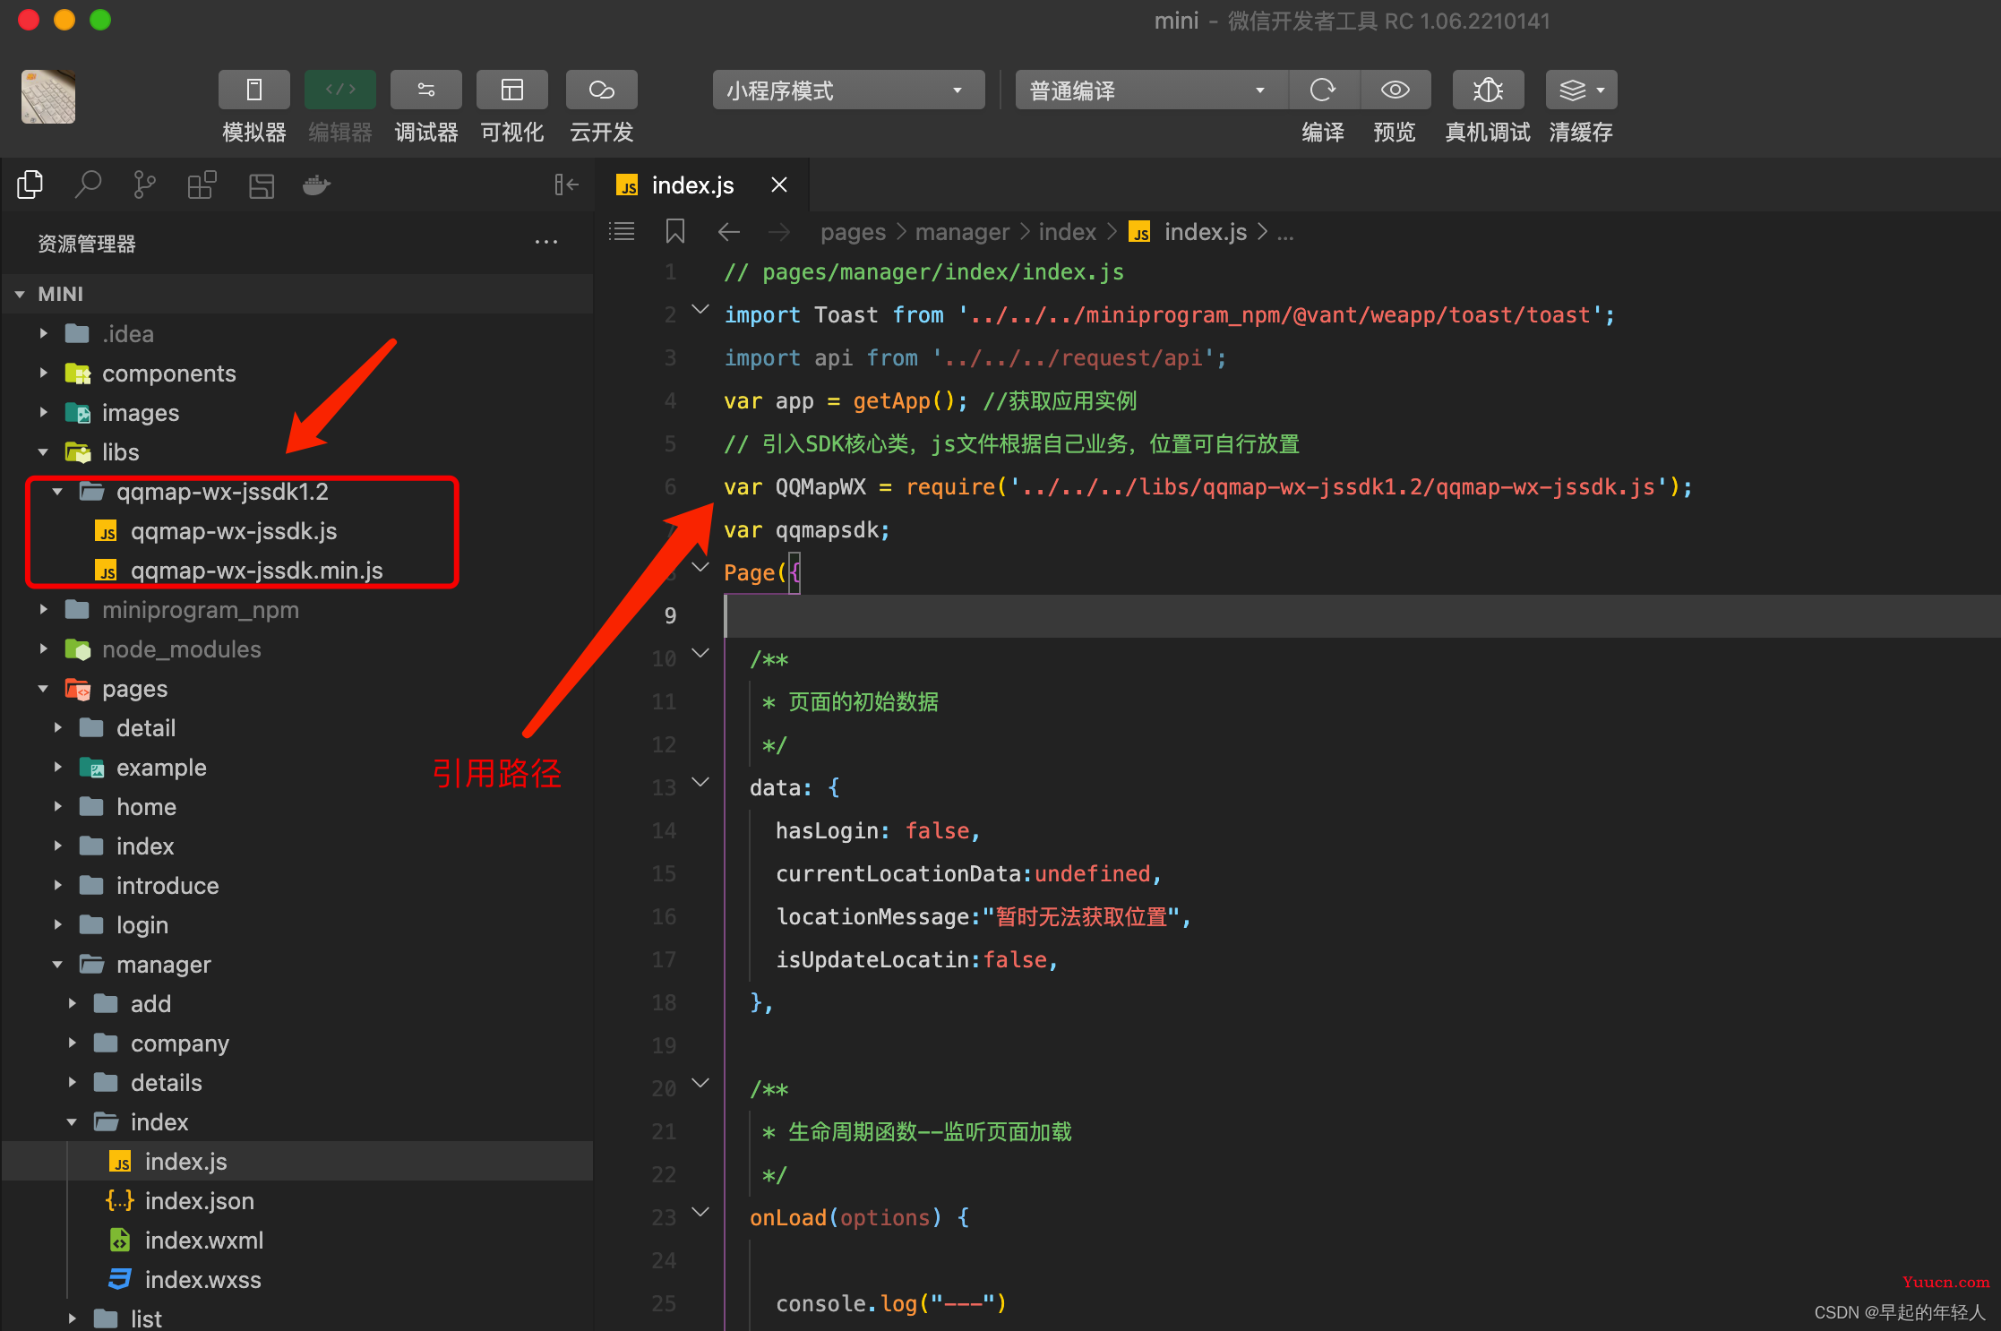Open explorer more actions (…) menu
The width and height of the screenshot is (2001, 1331).
click(x=545, y=243)
